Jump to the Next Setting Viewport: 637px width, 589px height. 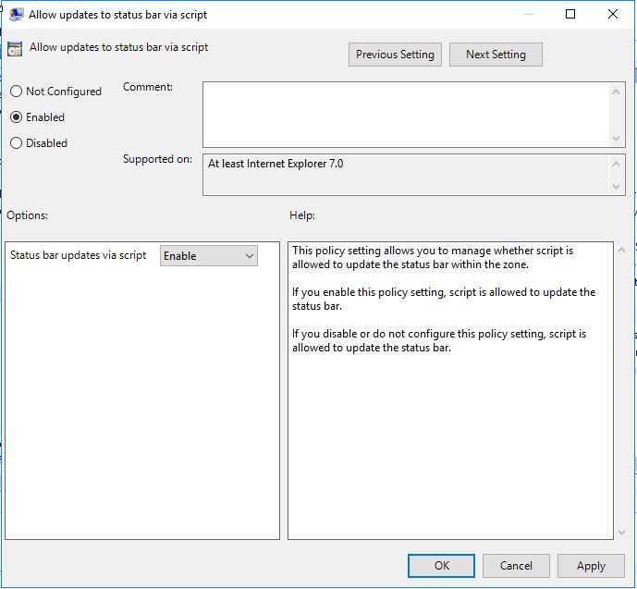point(496,55)
